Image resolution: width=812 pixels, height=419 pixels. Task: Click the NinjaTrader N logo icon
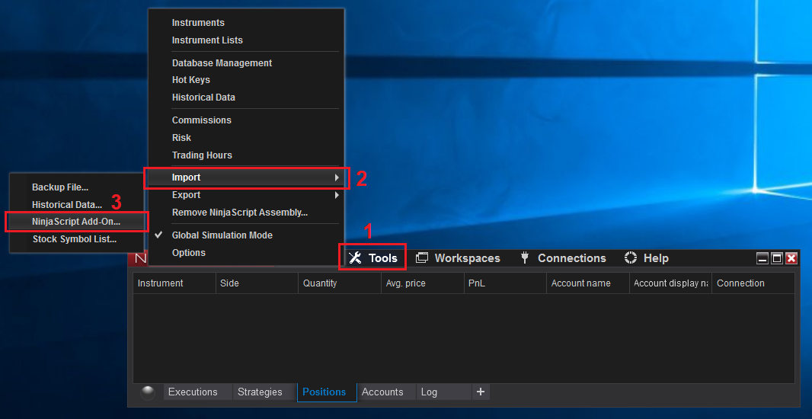[139, 258]
